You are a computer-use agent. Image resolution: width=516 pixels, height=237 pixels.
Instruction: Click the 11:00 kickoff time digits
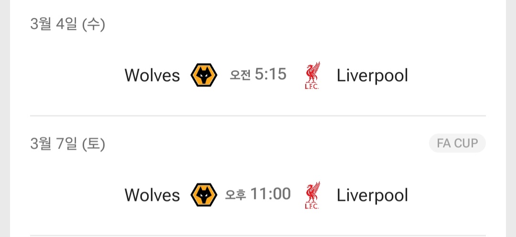point(270,194)
